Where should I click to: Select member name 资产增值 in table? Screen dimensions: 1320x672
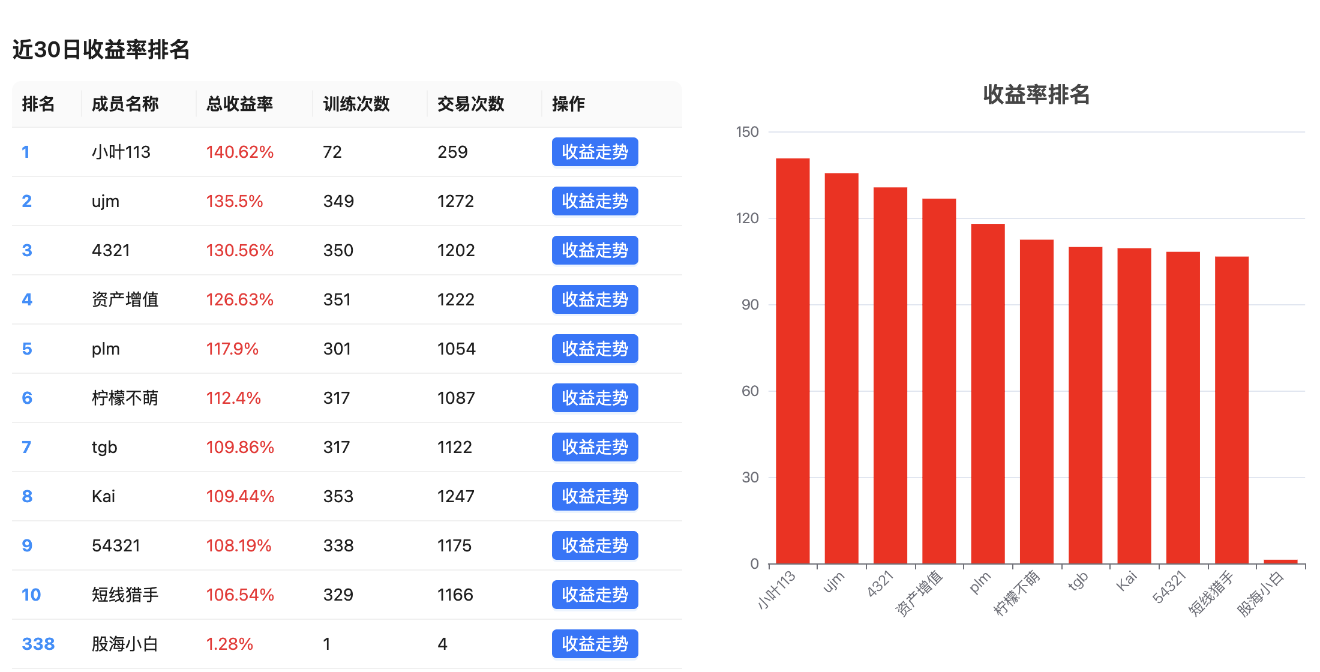(x=125, y=299)
